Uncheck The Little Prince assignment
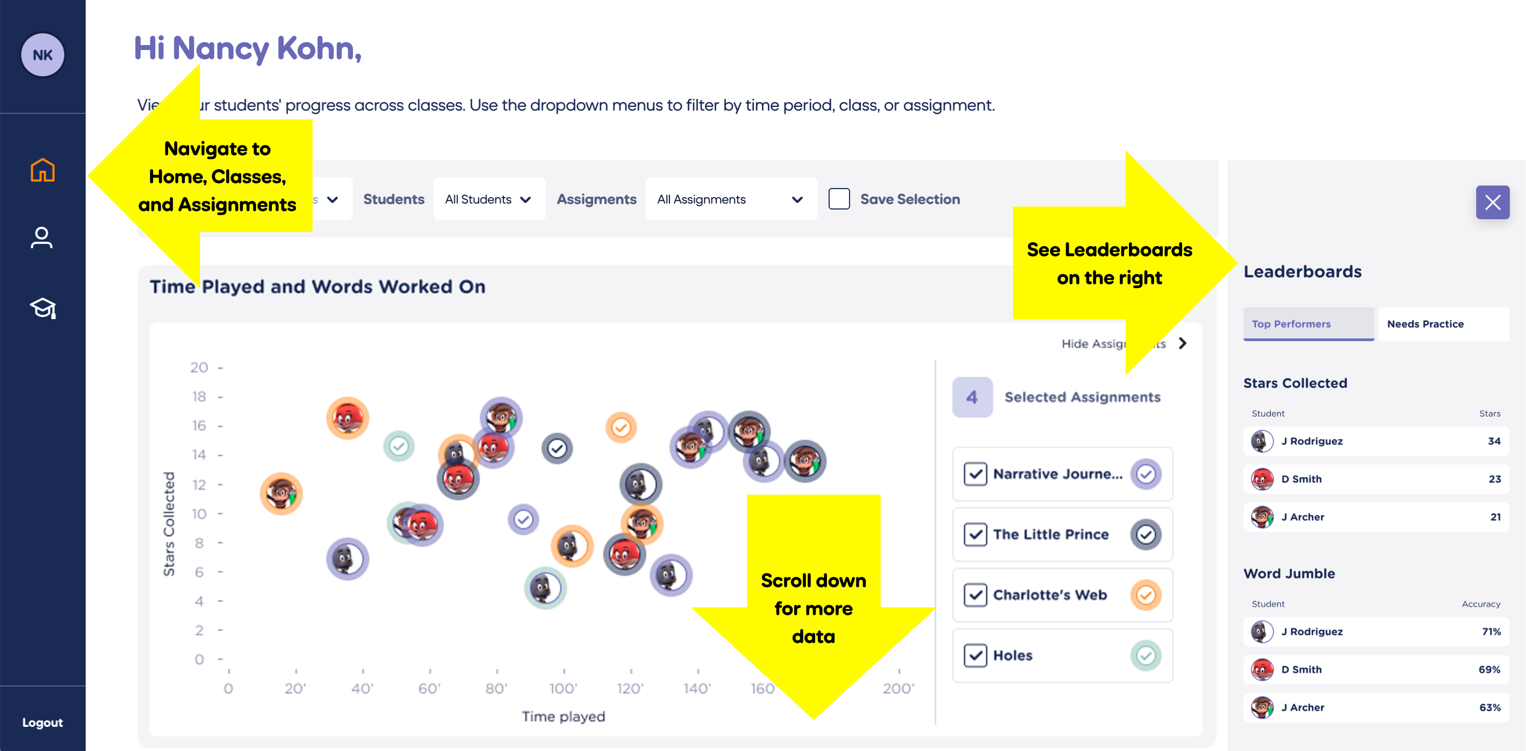This screenshot has height=751, width=1526. pyautogui.click(x=975, y=535)
